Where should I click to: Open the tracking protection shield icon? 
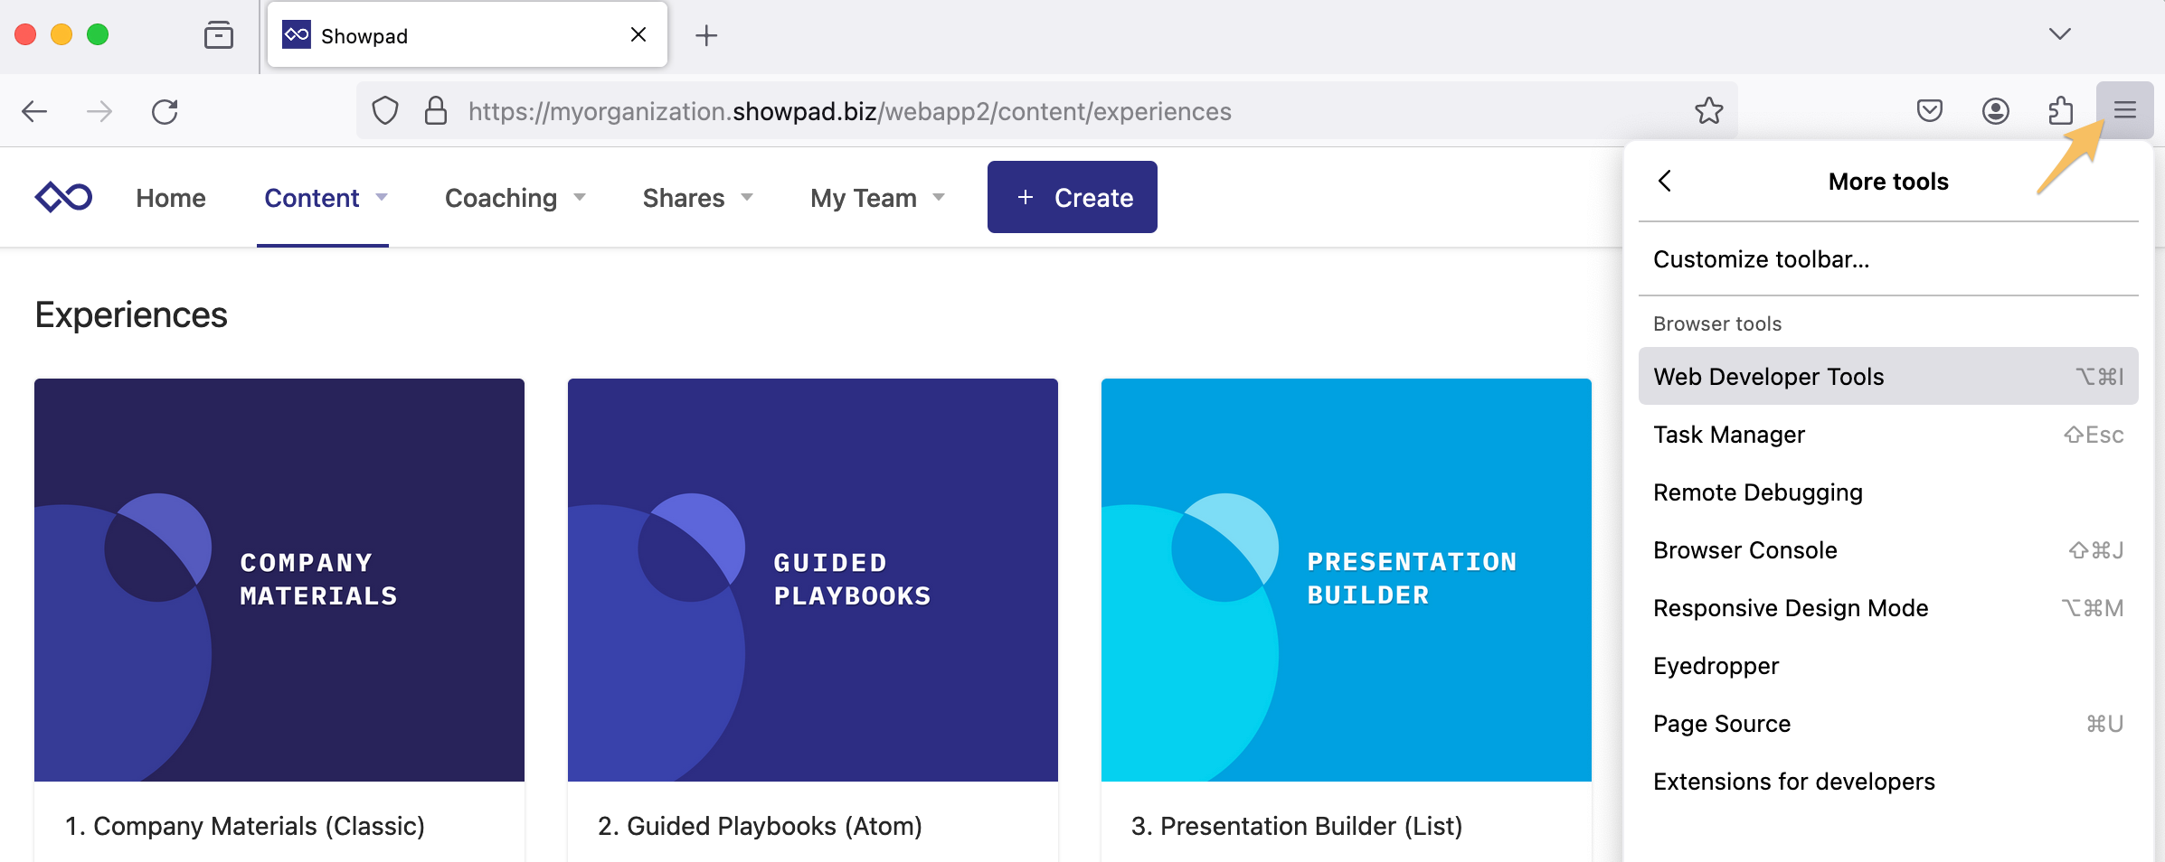point(385,111)
